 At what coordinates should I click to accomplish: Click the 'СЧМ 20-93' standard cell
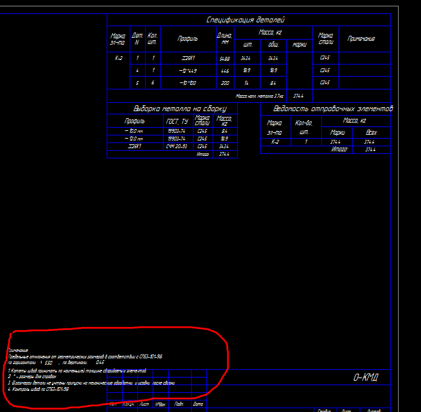176,146
